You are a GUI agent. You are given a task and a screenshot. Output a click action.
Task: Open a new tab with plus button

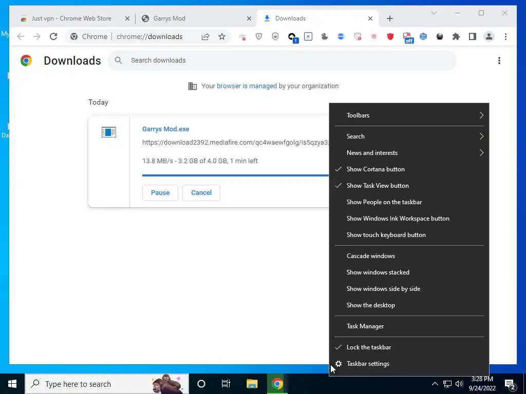pyautogui.click(x=390, y=18)
